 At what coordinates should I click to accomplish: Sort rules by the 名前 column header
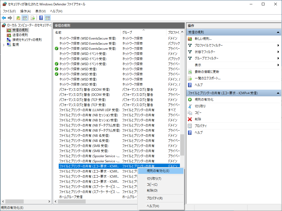tap(87, 33)
